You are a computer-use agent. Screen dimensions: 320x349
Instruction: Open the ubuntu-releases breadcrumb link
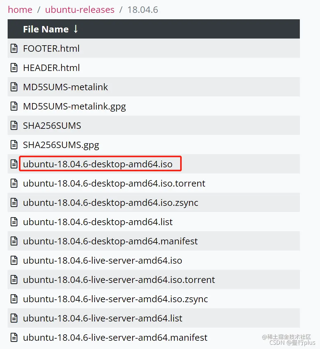pyautogui.click(x=80, y=10)
